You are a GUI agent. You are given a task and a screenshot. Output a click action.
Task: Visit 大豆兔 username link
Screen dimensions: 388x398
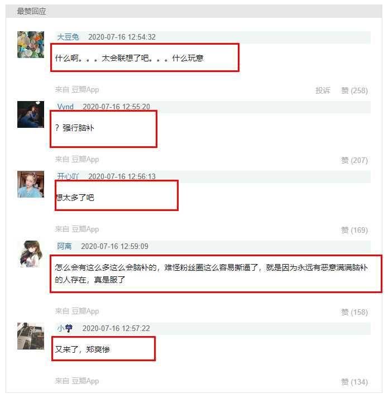(x=68, y=37)
